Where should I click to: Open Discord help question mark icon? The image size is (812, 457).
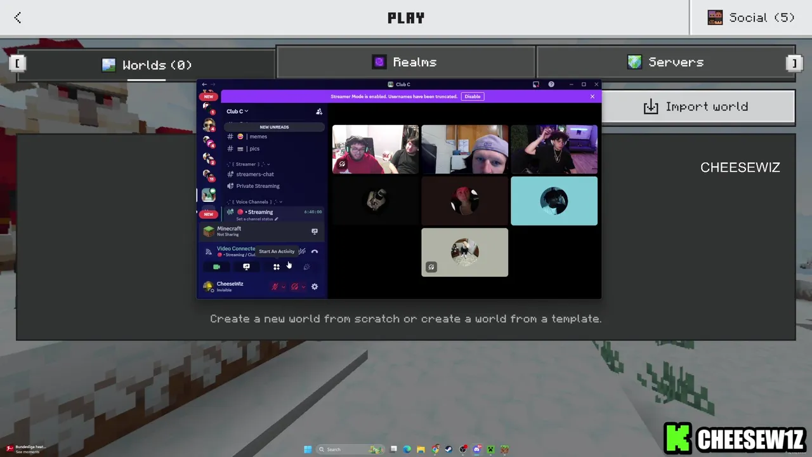551,84
